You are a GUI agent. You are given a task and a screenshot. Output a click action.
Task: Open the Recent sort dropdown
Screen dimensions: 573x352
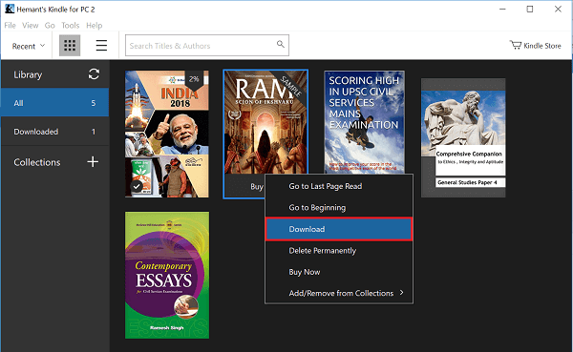tap(28, 46)
